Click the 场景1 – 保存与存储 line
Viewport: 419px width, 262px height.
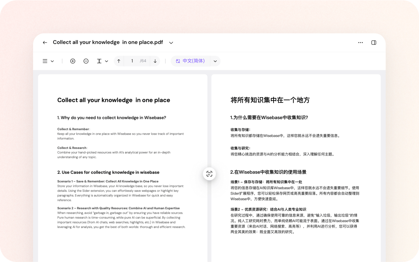click(266, 182)
